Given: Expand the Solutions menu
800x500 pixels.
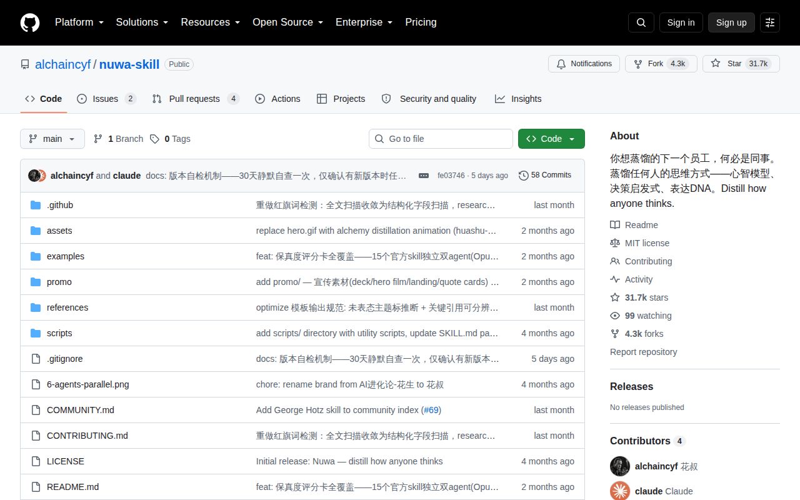Looking at the screenshot, I should point(142,22).
